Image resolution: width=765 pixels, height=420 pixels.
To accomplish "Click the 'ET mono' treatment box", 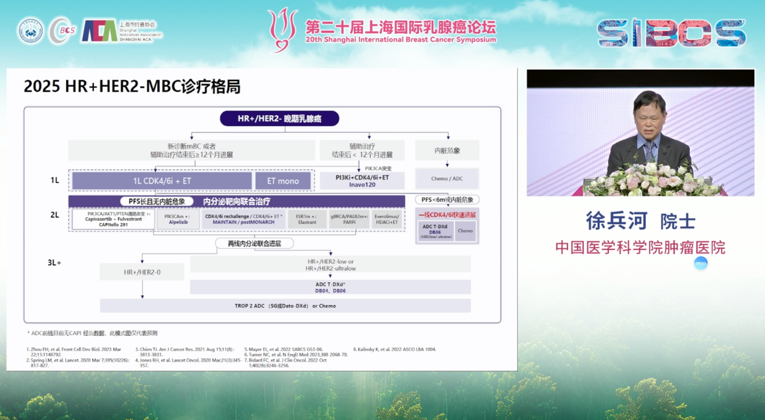I will [283, 180].
